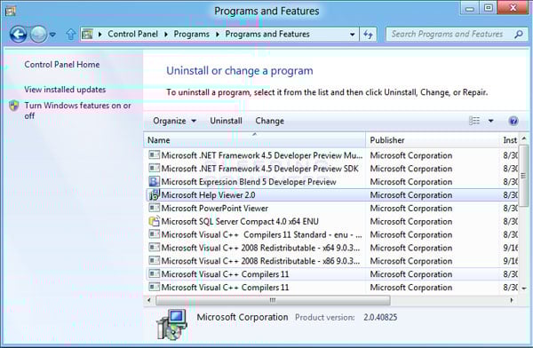Click the Uninstall toolbar button

226,121
